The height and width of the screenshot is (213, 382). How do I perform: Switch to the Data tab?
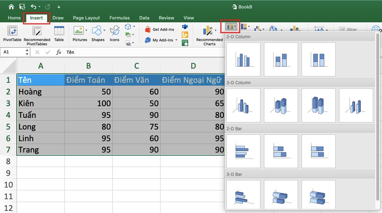pos(144,18)
